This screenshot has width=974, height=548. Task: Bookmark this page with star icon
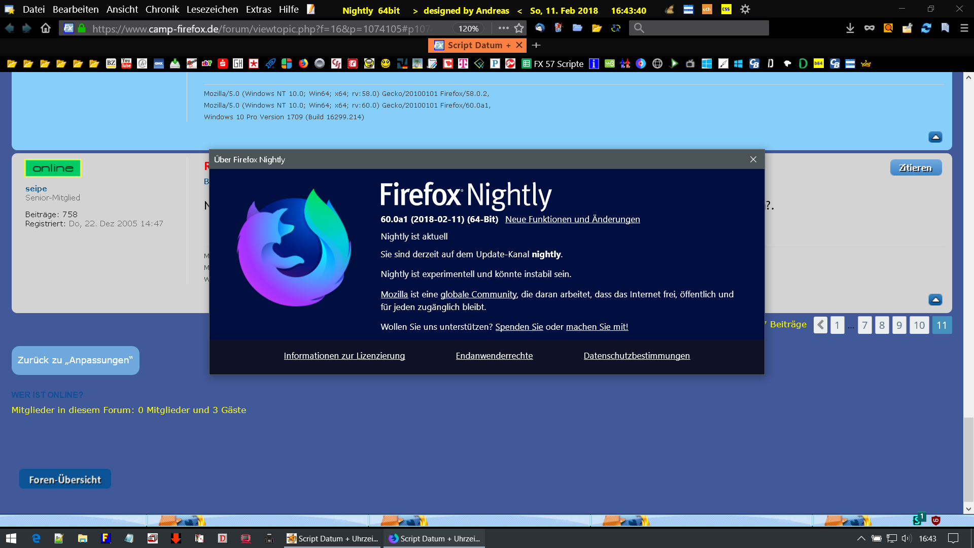(519, 28)
